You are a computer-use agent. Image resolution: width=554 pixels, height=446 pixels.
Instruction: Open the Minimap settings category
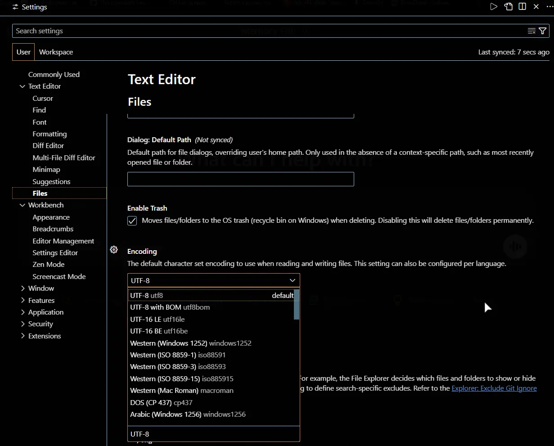pos(46,170)
